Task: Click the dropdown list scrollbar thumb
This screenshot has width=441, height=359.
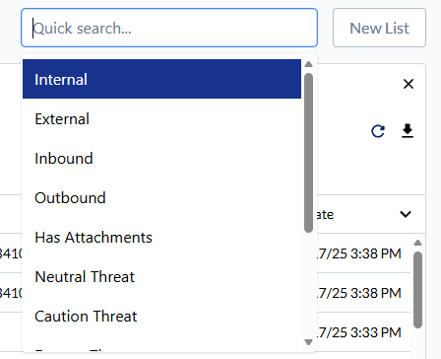Action: pyautogui.click(x=308, y=153)
